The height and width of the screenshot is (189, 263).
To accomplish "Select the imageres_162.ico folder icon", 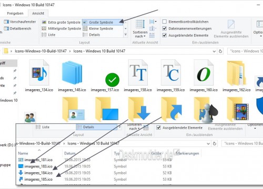I will click(x=237, y=73).
